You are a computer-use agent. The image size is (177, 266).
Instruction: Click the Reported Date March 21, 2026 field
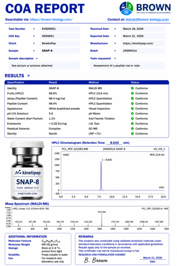pos(142,36)
